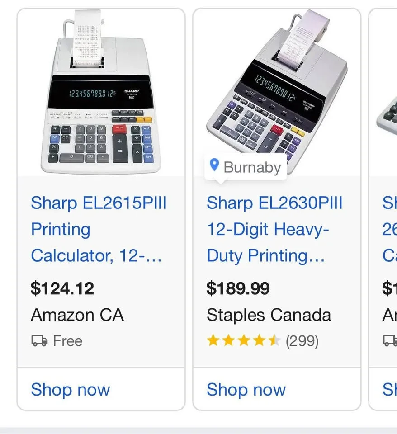Click the $189.99 price text
Image resolution: width=397 pixels, height=434 pixels.
(238, 288)
